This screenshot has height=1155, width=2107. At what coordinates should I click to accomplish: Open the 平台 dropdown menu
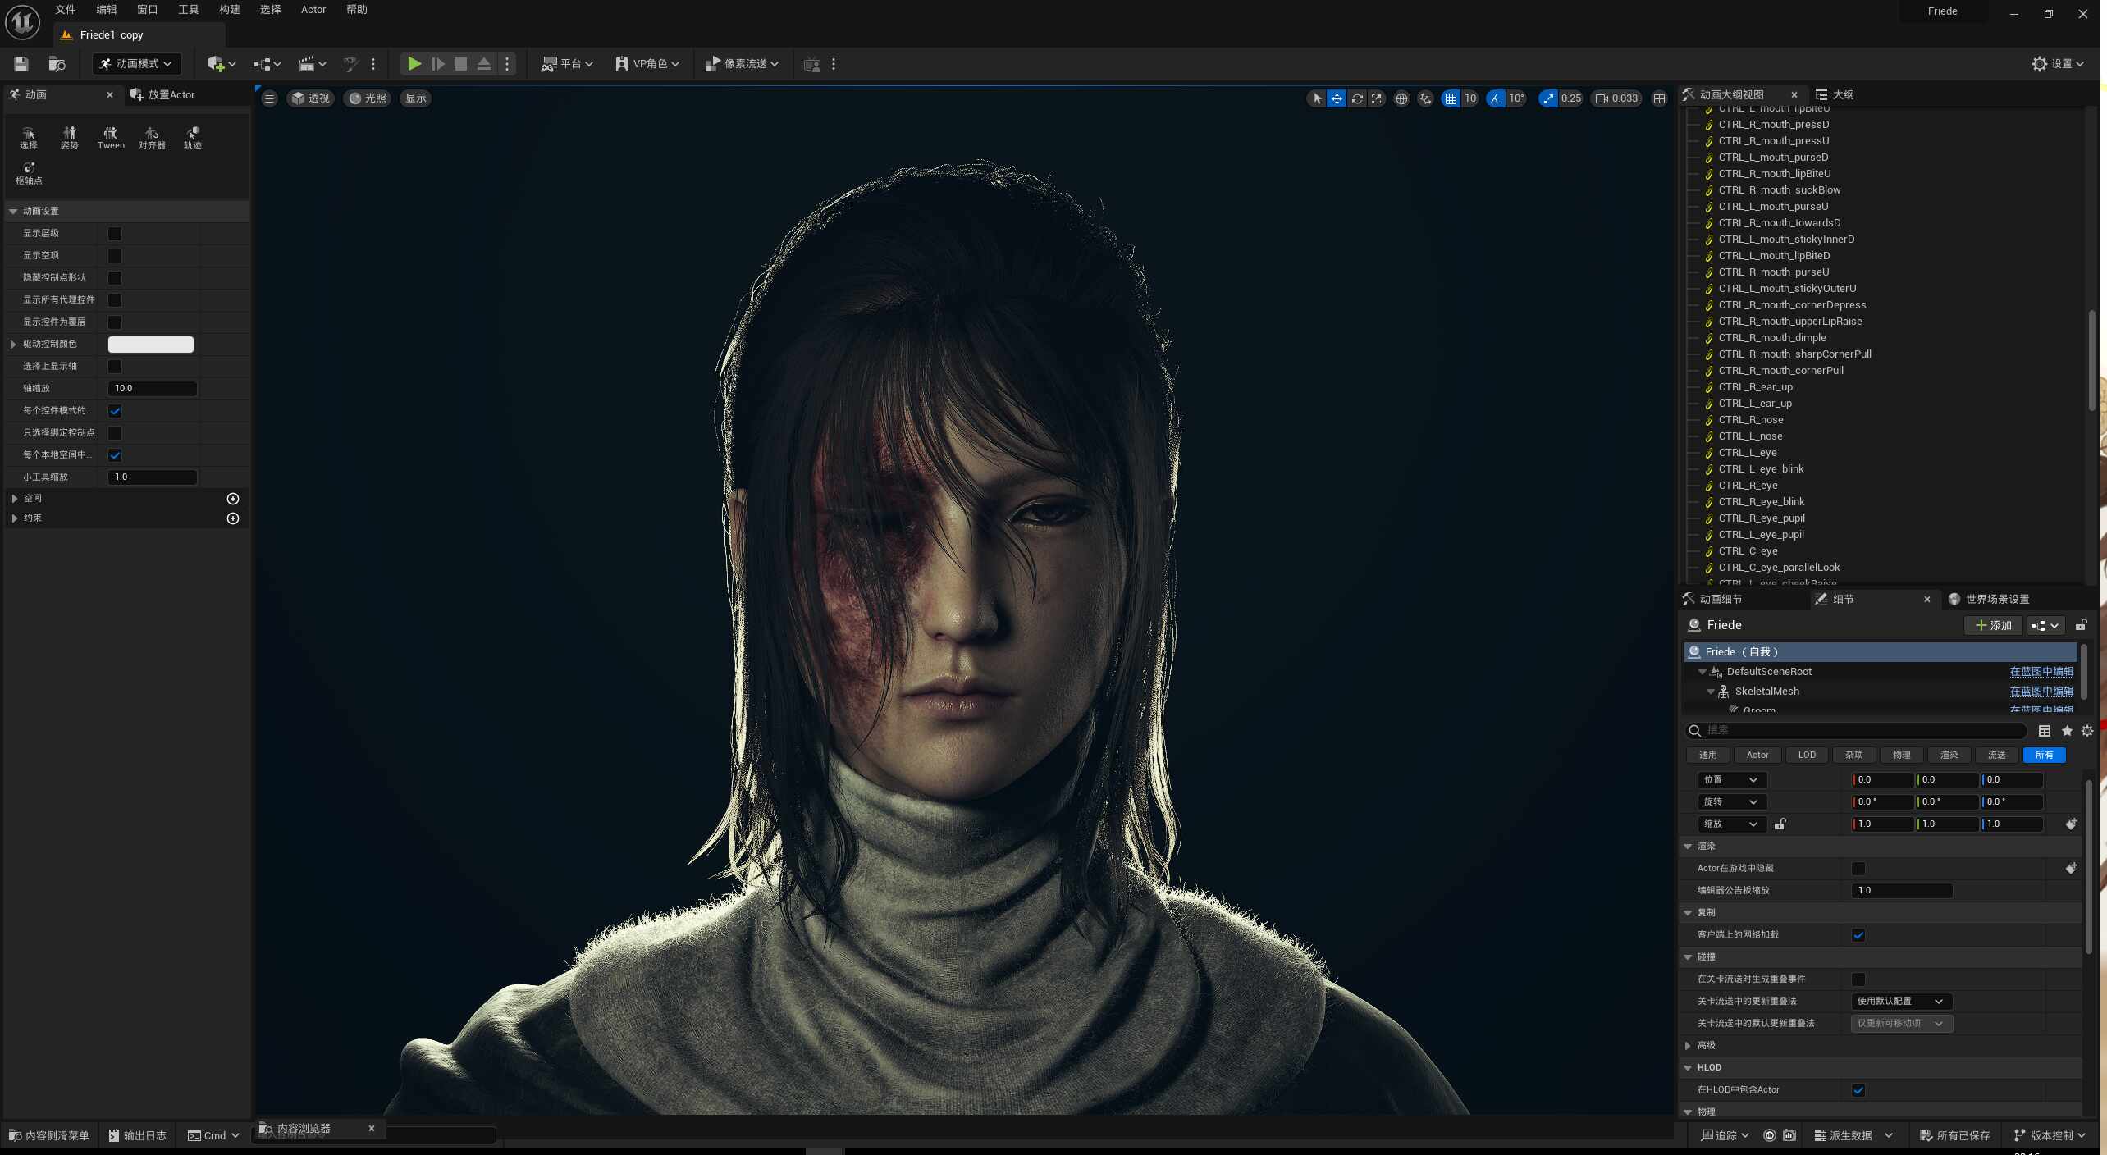[x=566, y=63]
